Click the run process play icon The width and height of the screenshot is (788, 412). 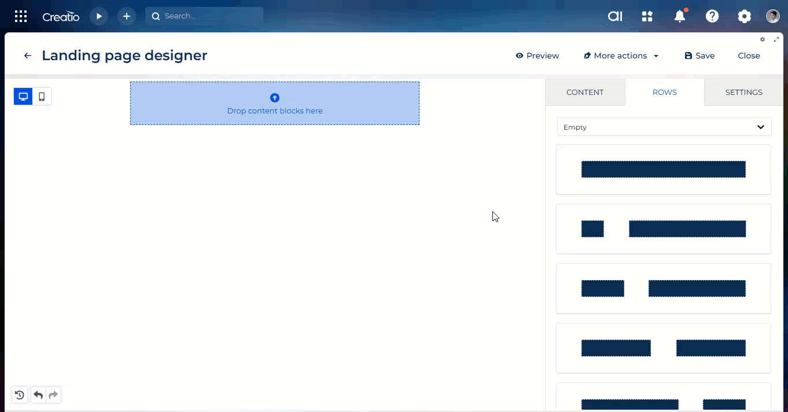[99, 16]
